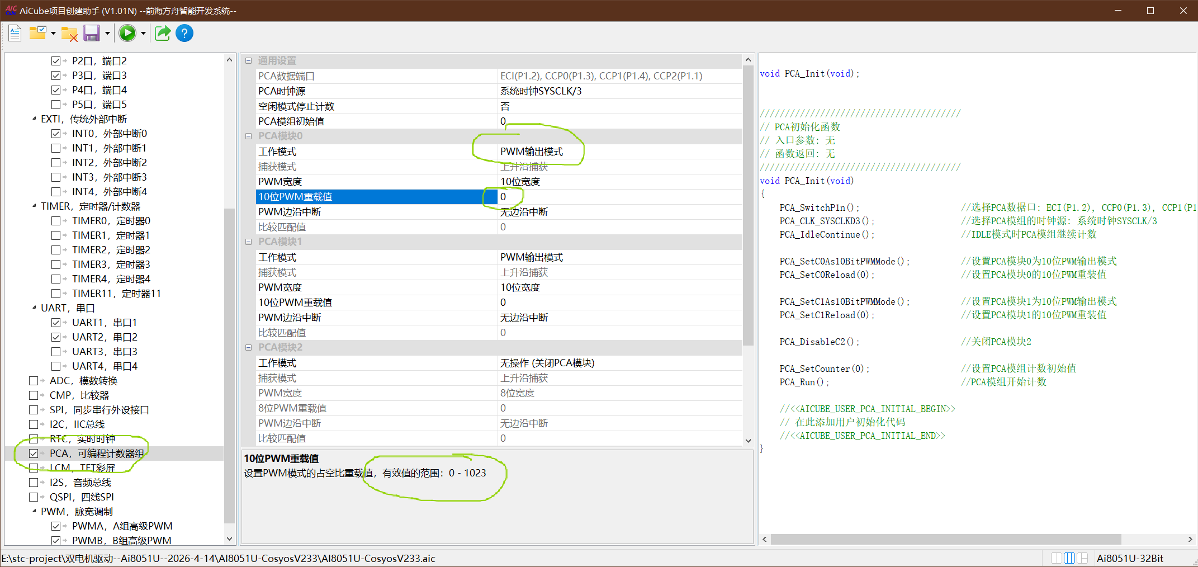Enable UART3 串口3 checkbox
The height and width of the screenshot is (567, 1198).
[x=56, y=352]
